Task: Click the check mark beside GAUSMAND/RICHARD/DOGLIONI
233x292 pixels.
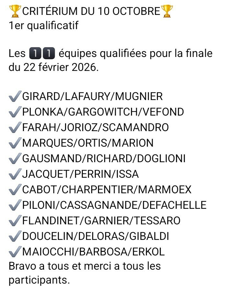Action: click(15, 159)
